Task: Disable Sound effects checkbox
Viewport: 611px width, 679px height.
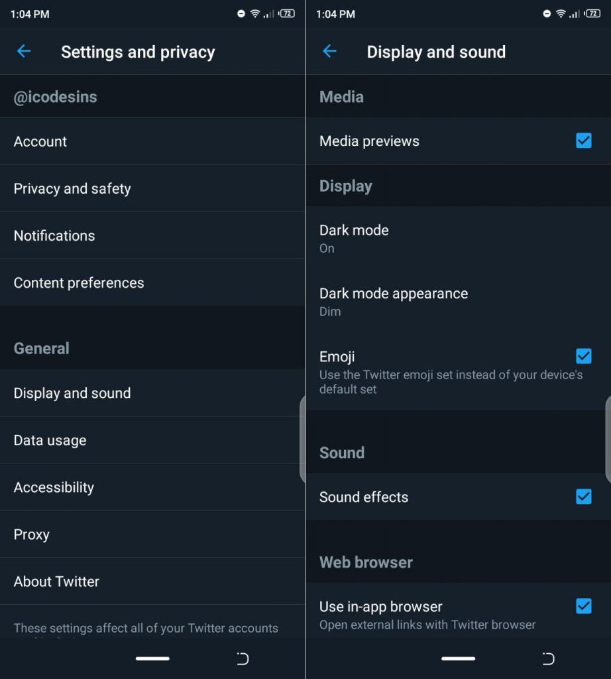Action: coord(584,496)
